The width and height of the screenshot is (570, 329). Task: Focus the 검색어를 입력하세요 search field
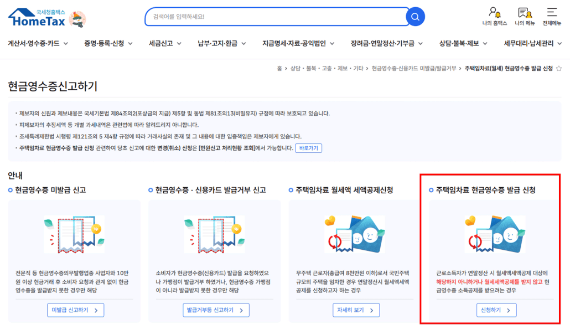[276, 17]
